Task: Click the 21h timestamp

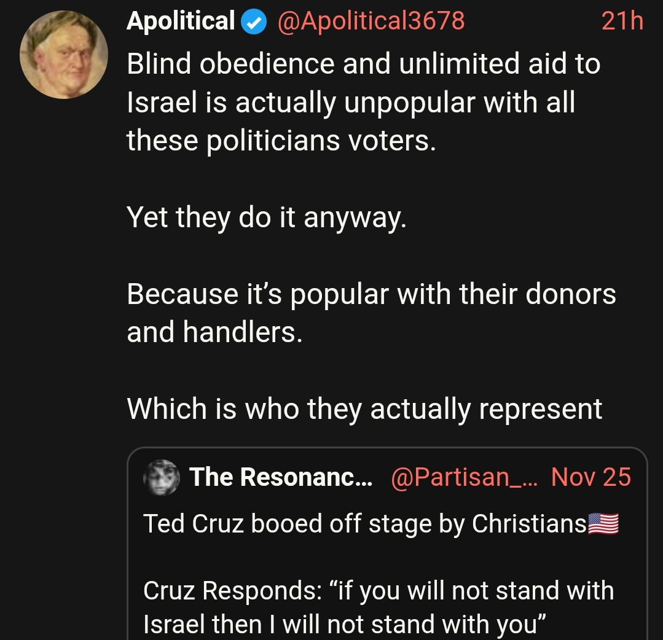Action: pos(622,21)
